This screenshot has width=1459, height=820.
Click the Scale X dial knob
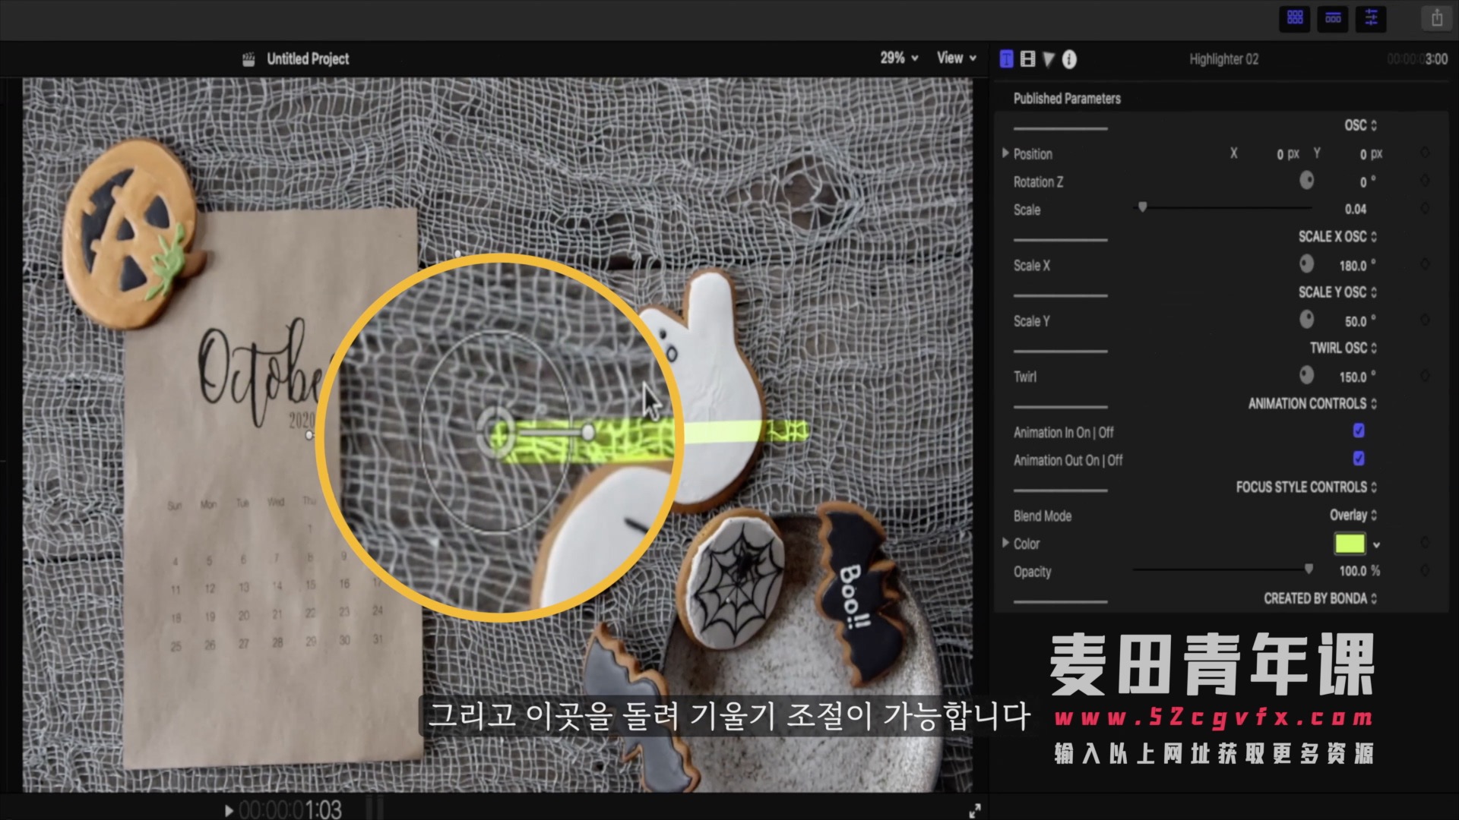(x=1306, y=264)
